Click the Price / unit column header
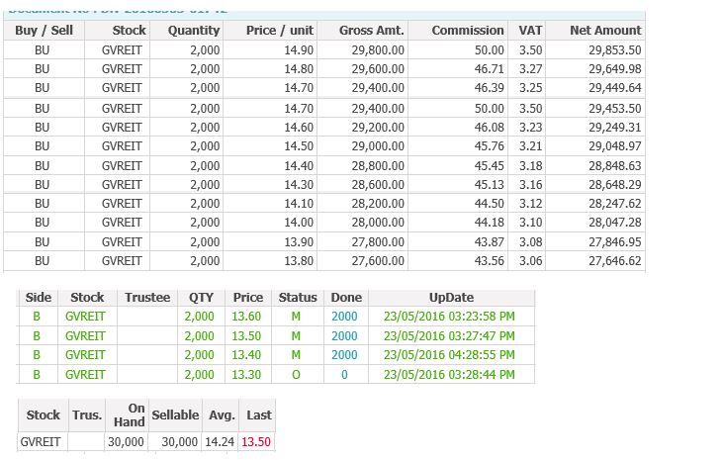Screen dimensions: 724x460 tap(280, 31)
